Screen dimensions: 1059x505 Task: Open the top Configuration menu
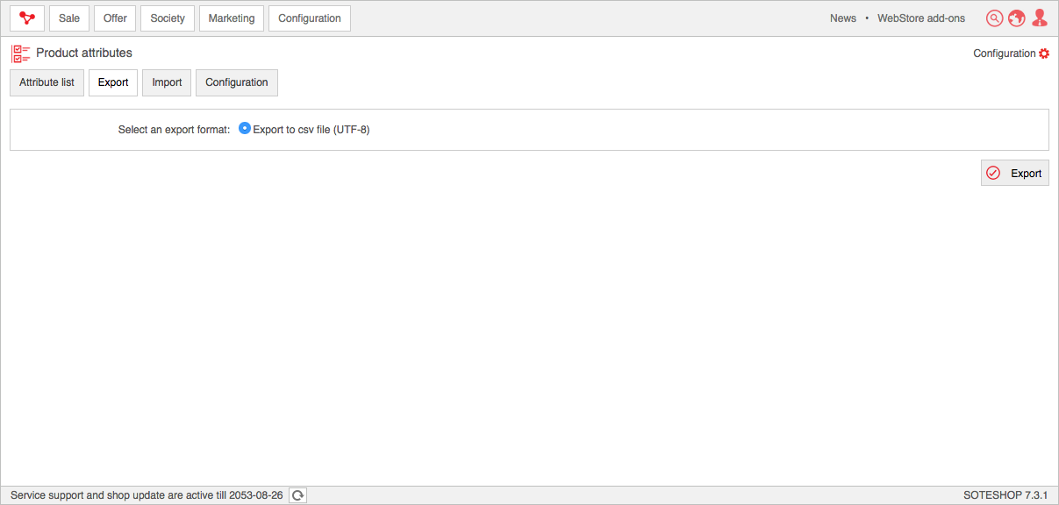[310, 18]
